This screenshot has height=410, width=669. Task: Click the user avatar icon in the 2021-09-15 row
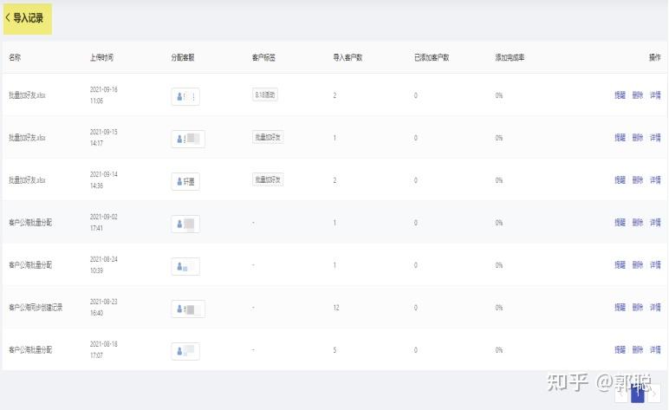(x=180, y=139)
